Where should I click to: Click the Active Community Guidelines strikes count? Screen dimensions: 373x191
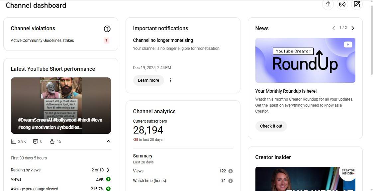[x=106, y=41]
